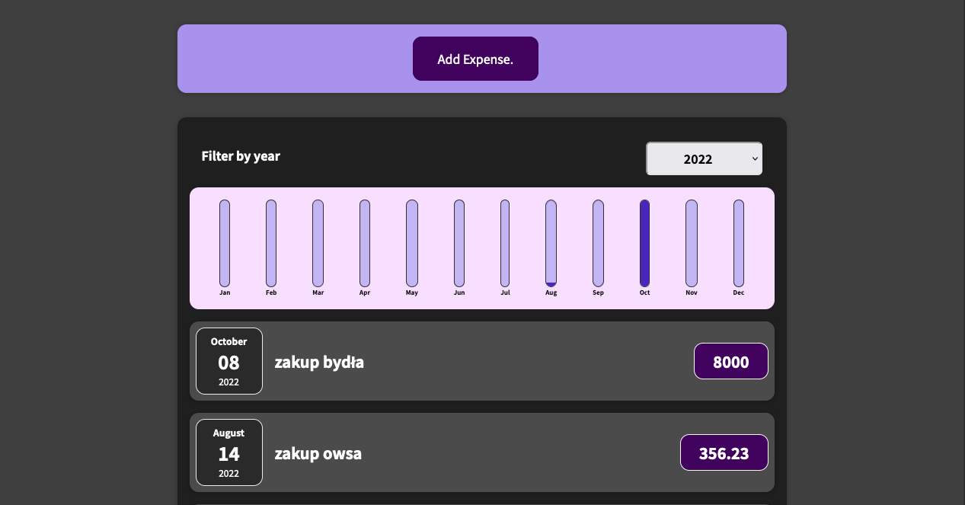Image resolution: width=965 pixels, height=505 pixels.
Task: Click the 8000 price badge
Action: pos(731,361)
